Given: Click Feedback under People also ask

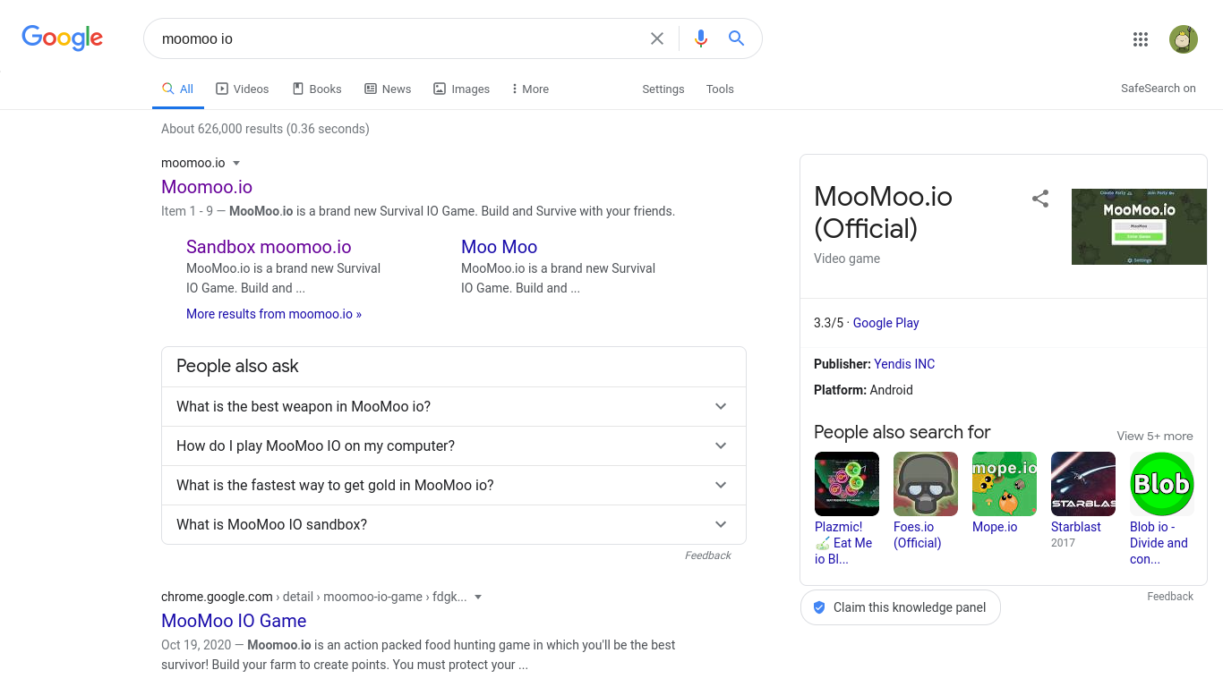Looking at the screenshot, I should pyautogui.click(x=708, y=556).
